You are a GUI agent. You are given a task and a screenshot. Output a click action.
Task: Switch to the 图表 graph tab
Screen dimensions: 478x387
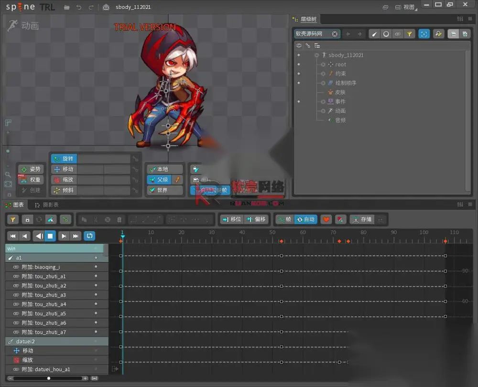[15, 205]
